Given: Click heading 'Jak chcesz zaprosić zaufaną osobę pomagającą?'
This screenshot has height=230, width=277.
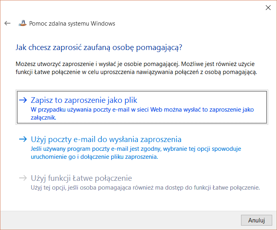Looking at the screenshot, I should coord(99,48).
